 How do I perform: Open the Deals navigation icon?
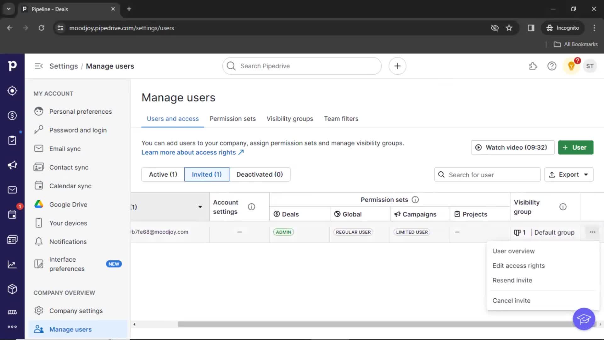tap(13, 116)
